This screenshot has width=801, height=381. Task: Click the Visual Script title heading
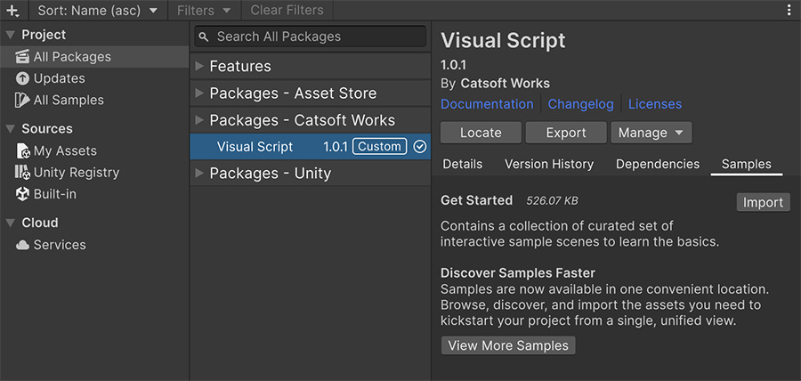tap(503, 40)
